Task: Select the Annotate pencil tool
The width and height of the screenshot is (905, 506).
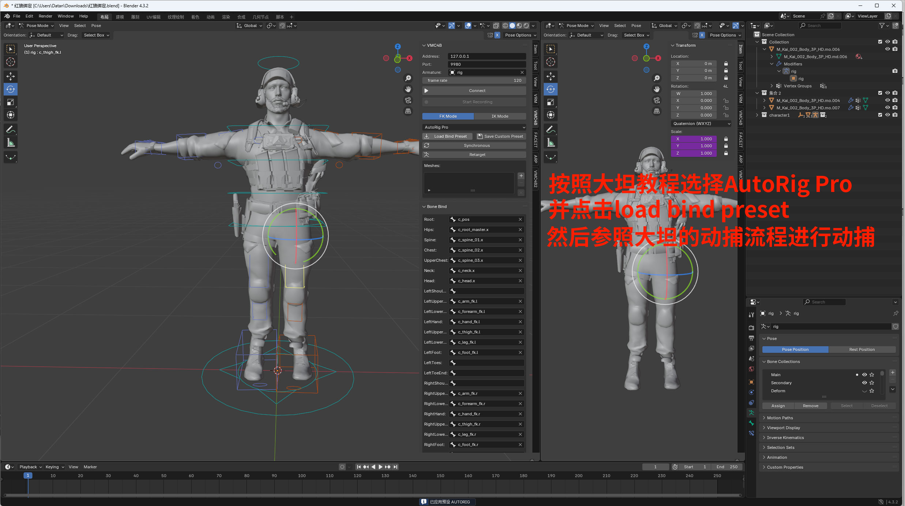Action: pyautogui.click(x=11, y=129)
